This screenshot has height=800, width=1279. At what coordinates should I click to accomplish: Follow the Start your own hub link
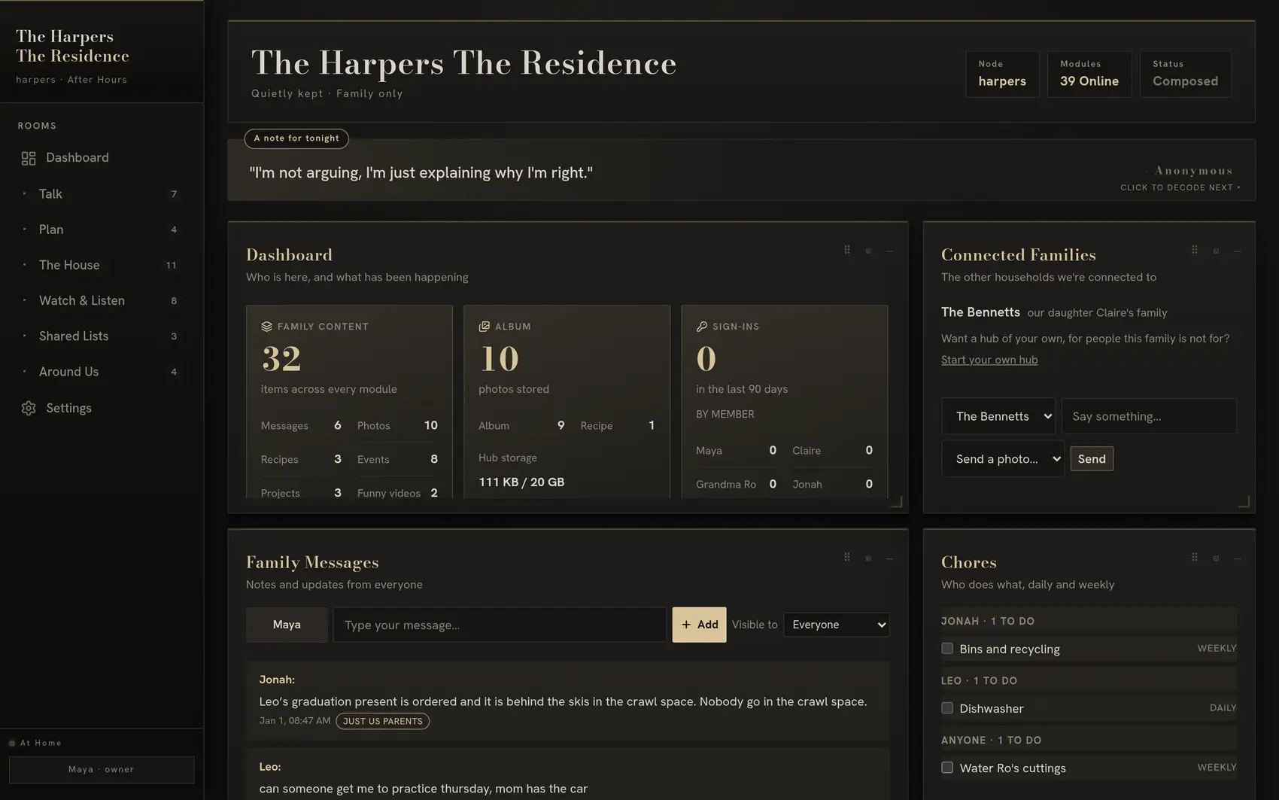989,360
